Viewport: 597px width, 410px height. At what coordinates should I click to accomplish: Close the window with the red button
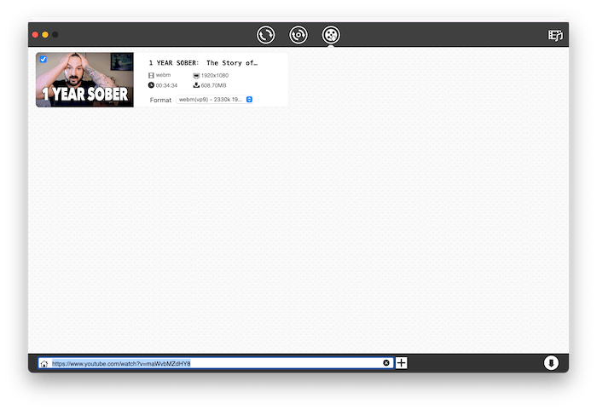[36, 35]
